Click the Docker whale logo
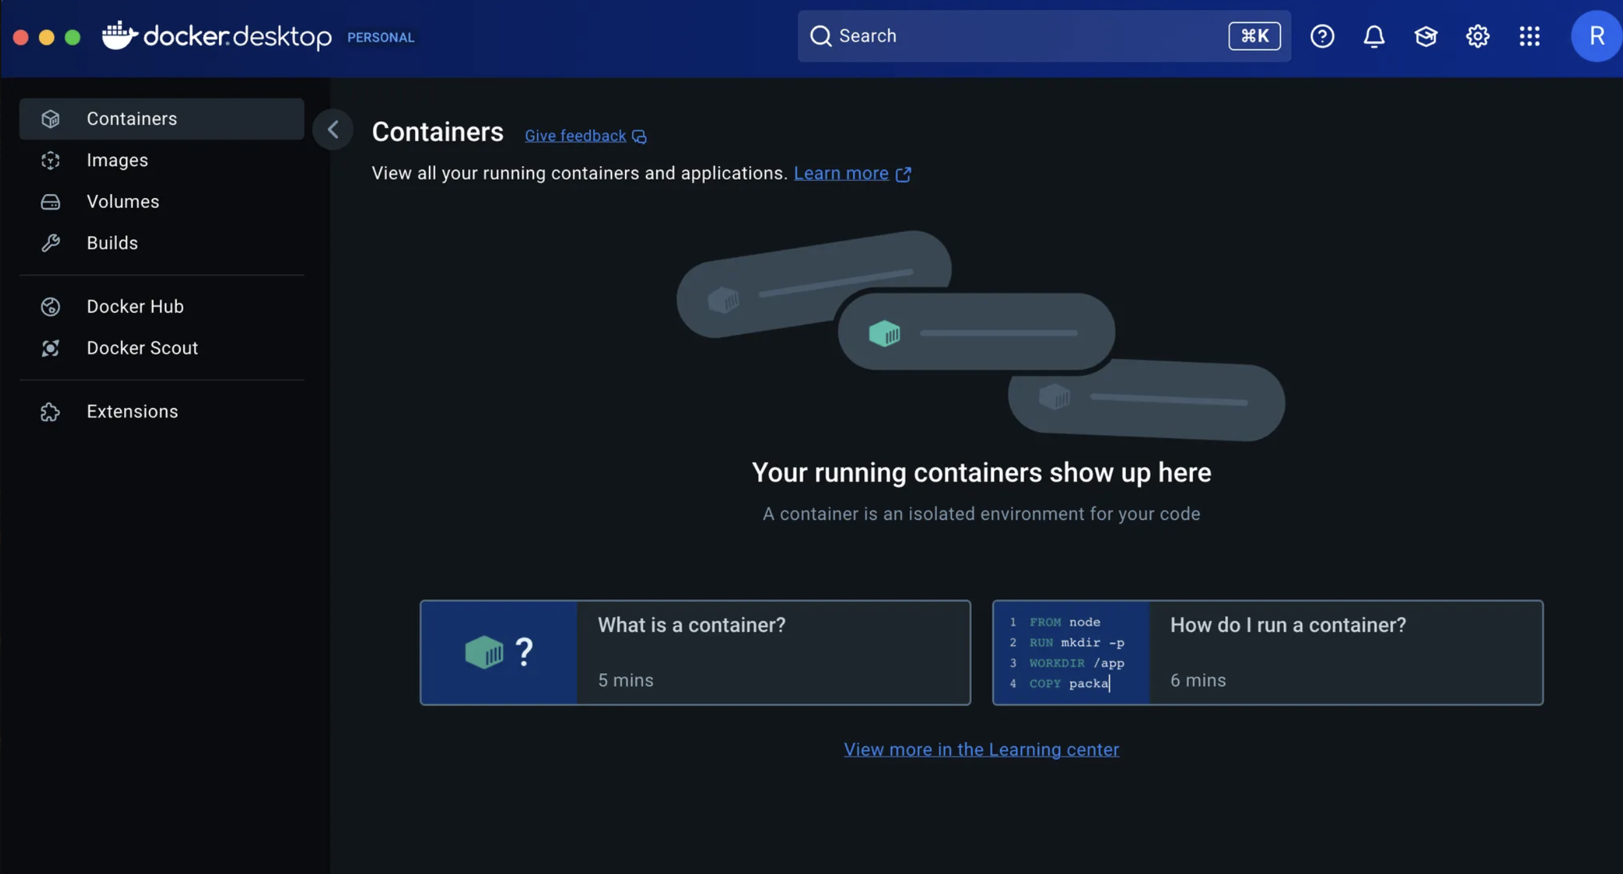The image size is (1623, 874). tap(120, 35)
